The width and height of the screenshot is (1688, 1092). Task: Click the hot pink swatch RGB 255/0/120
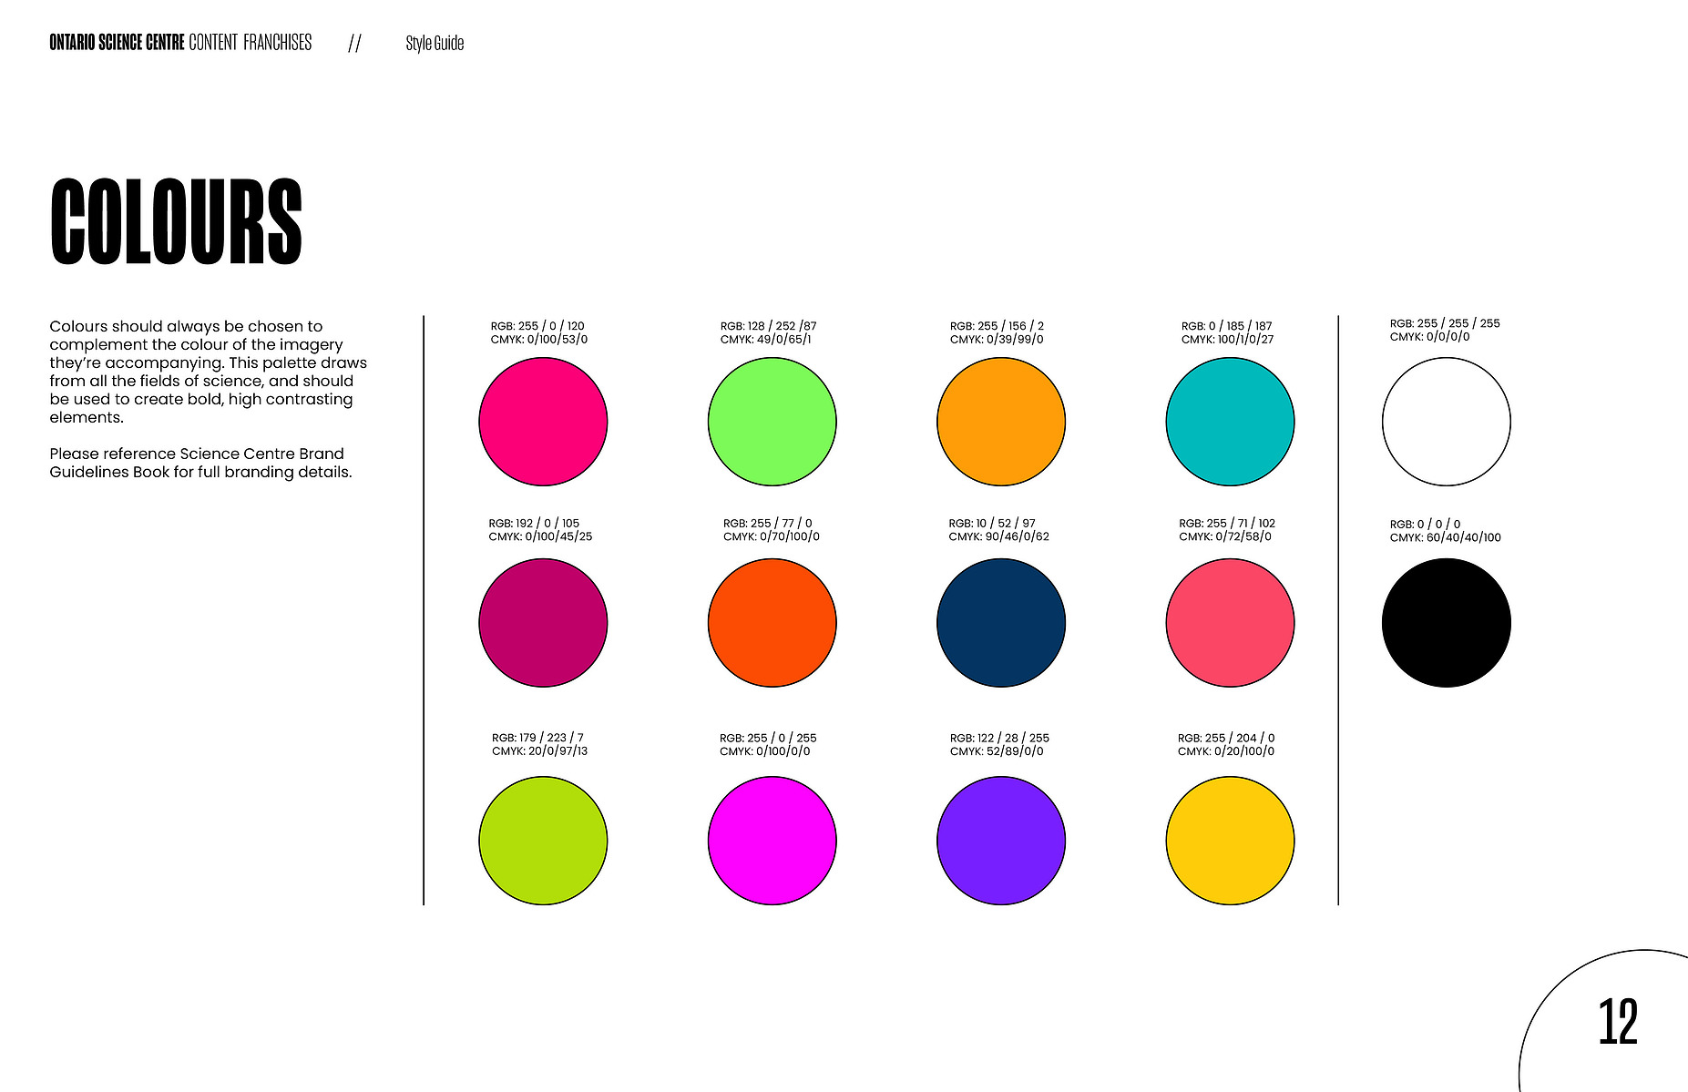(x=543, y=422)
